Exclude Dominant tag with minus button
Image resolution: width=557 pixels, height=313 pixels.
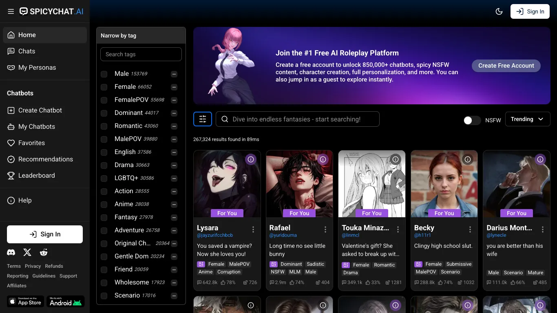coord(174,113)
